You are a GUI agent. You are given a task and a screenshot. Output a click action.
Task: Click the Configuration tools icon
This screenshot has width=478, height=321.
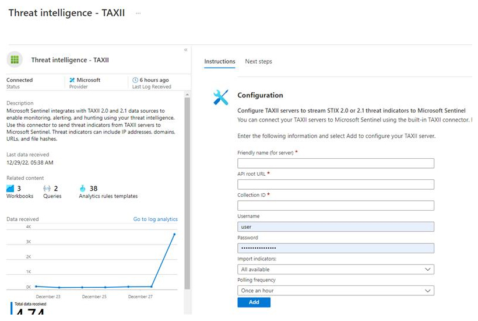click(221, 97)
